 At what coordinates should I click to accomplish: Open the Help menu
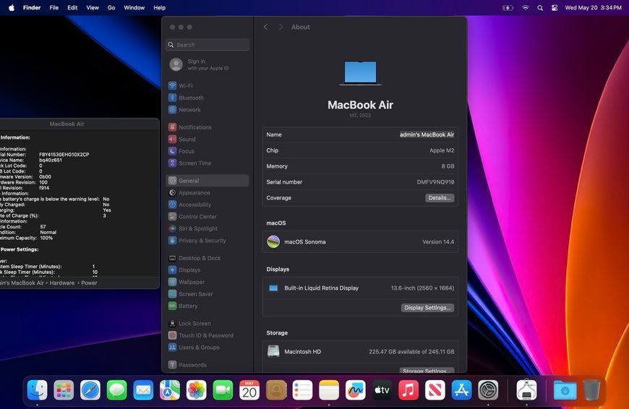(x=159, y=8)
